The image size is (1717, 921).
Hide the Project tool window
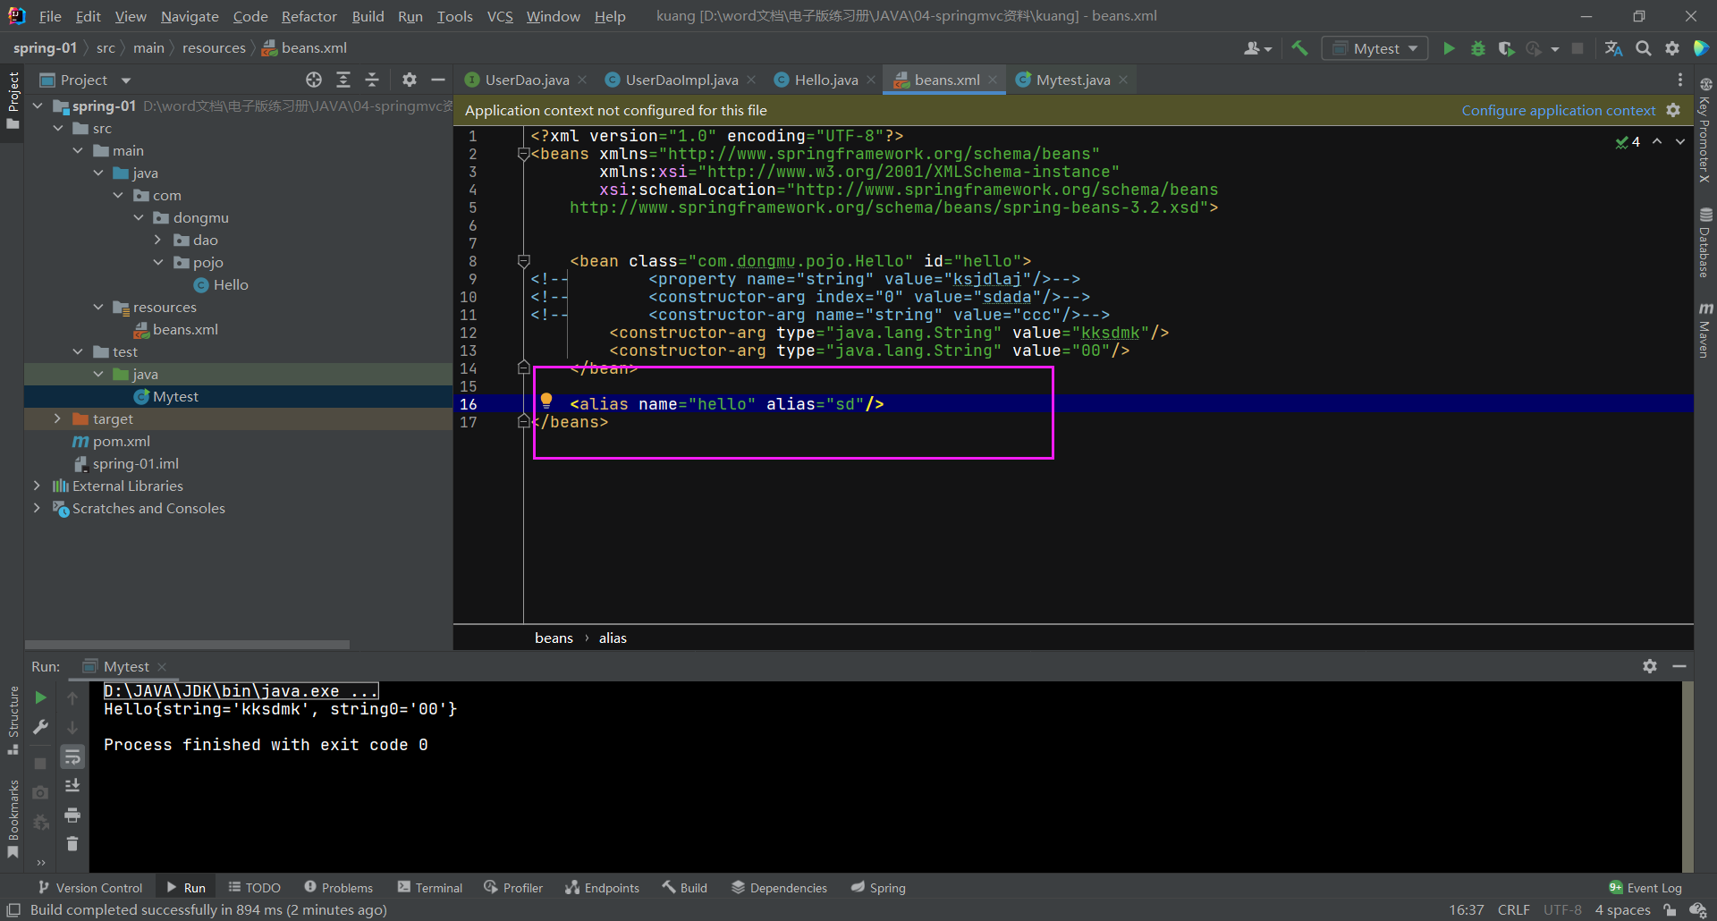click(x=438, y=80)
